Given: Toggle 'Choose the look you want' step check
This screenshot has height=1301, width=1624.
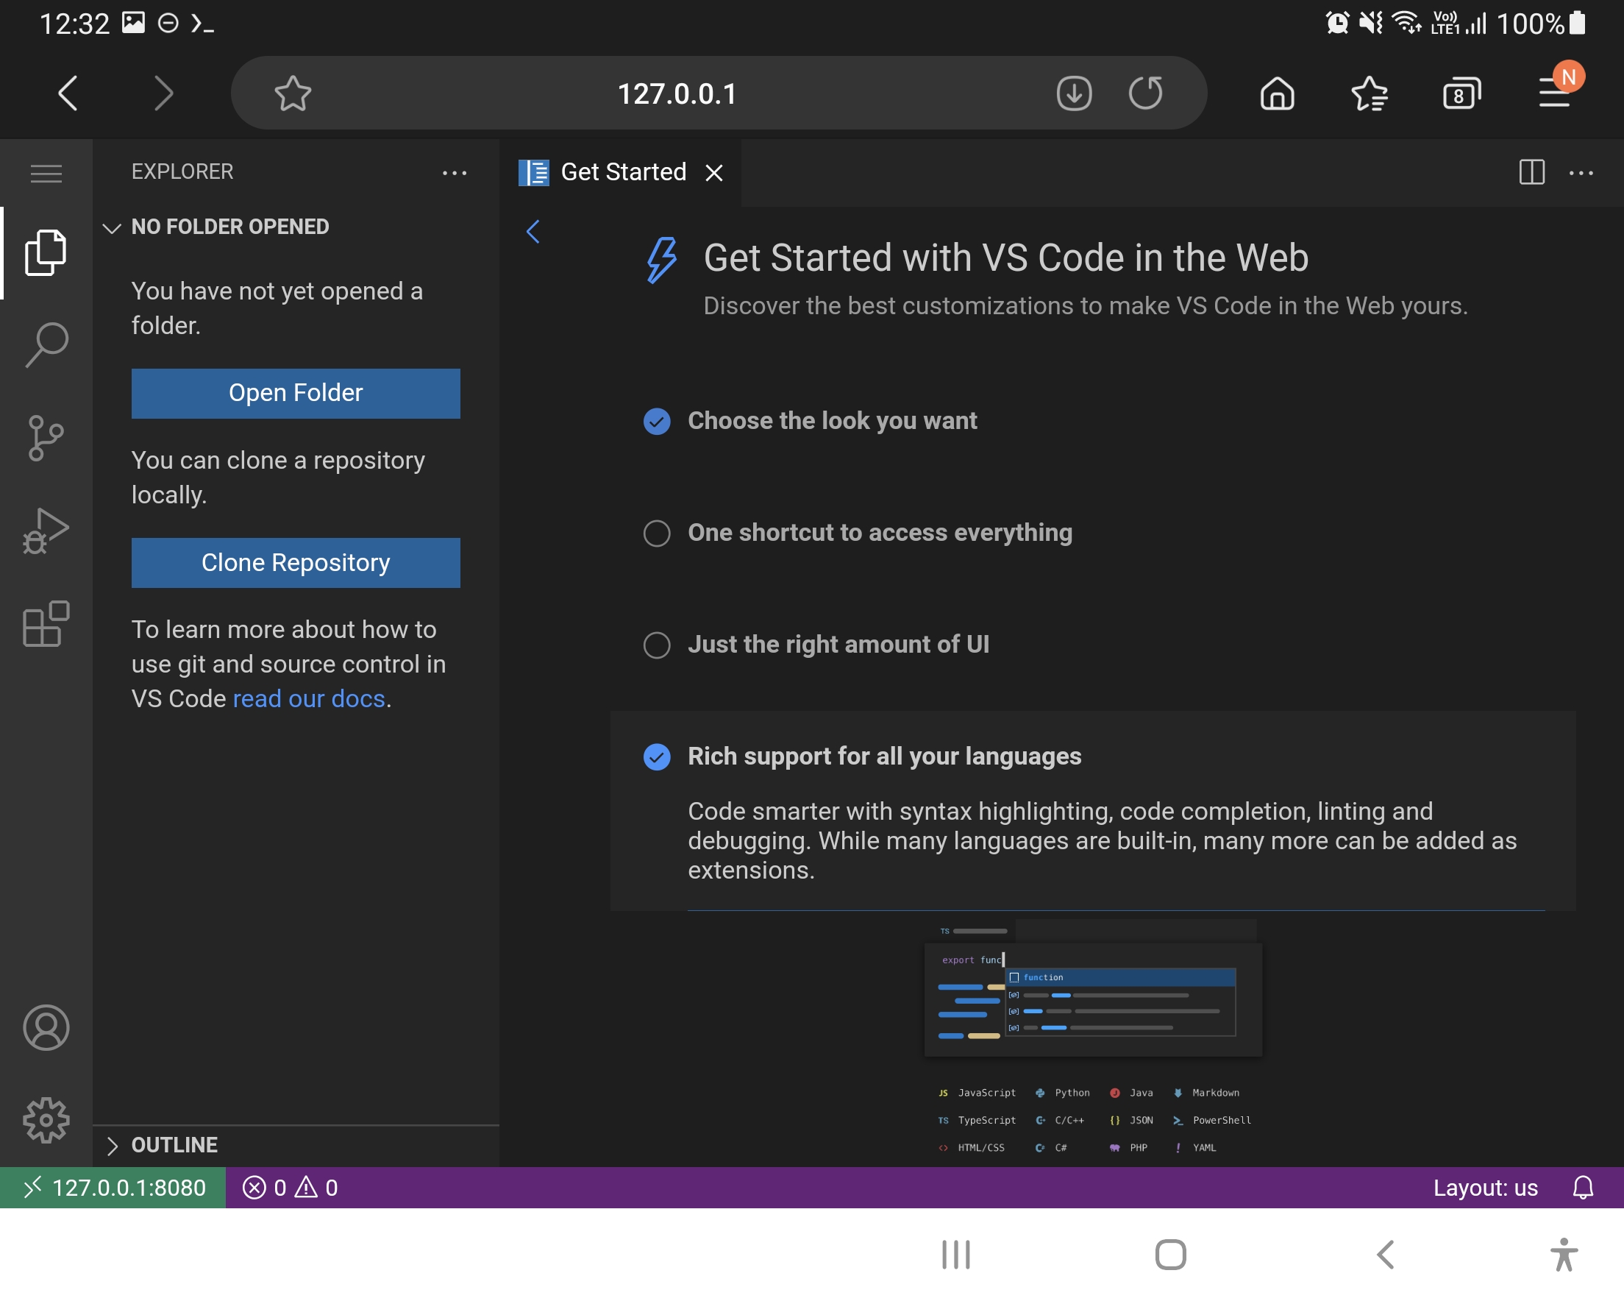Looking at the screenshot, I should click(657, 422).
